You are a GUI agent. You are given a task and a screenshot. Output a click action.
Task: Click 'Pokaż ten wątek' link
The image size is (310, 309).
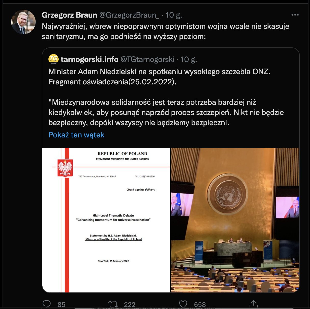tap(76, 135)
